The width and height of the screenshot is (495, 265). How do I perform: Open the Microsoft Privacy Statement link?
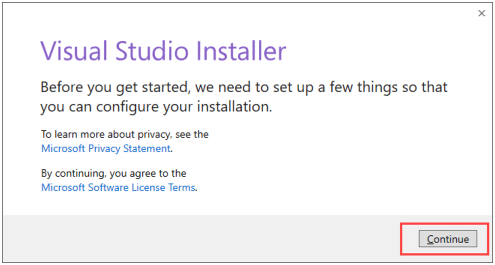point(105,148)
